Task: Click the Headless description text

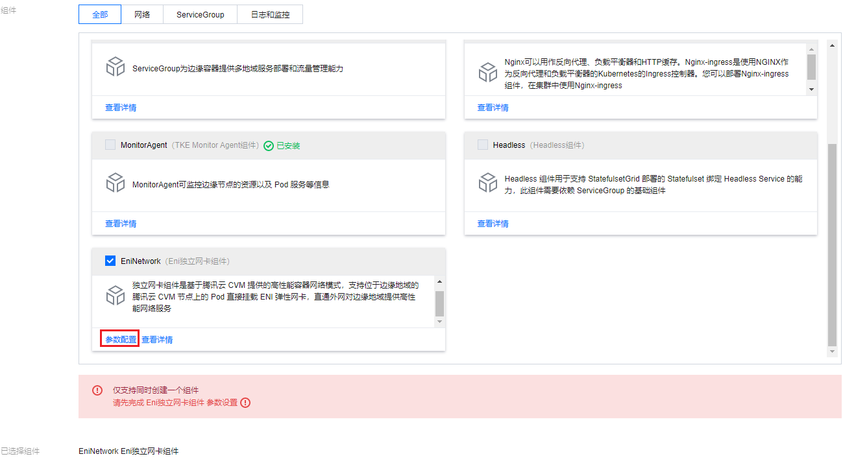Action: (x=654, y=185)
